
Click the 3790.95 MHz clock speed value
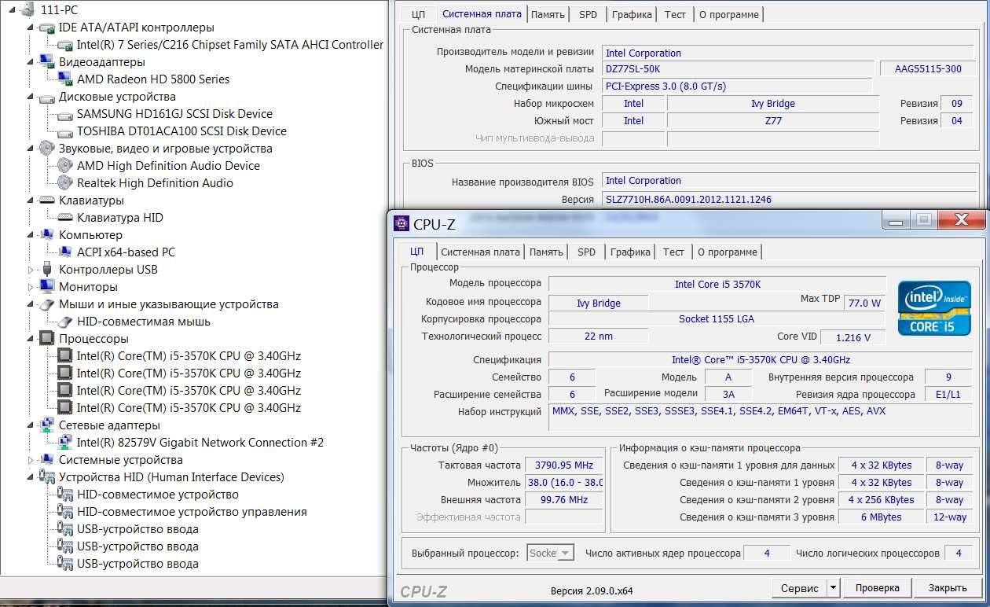(x=564, y=465)
